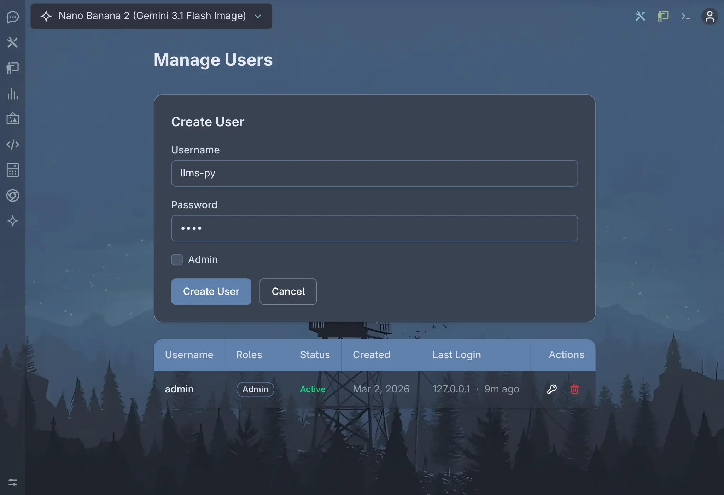
Task: Click the sparkle AI icon in the sidebar
Action: (x=13, y=221)
